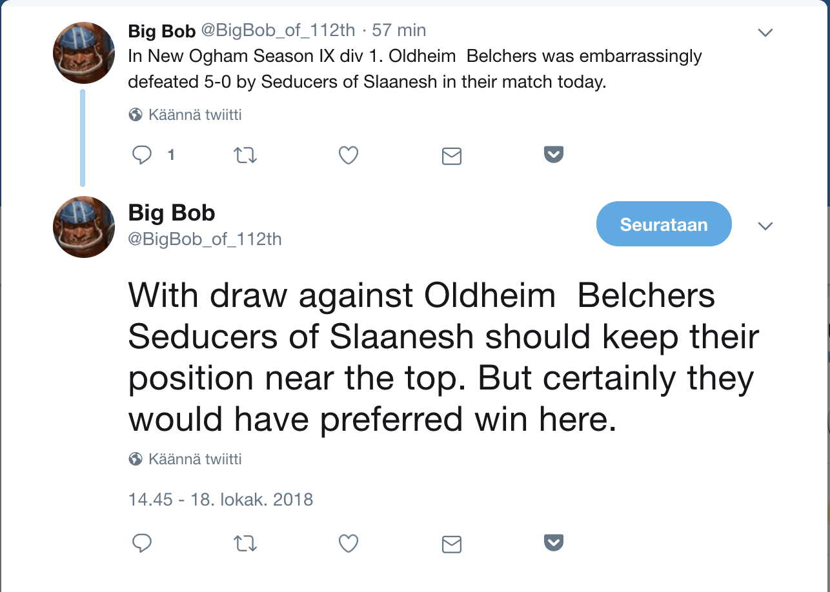
Task: Open the reply icon of the bottom tweet
Action: point(141,543)
